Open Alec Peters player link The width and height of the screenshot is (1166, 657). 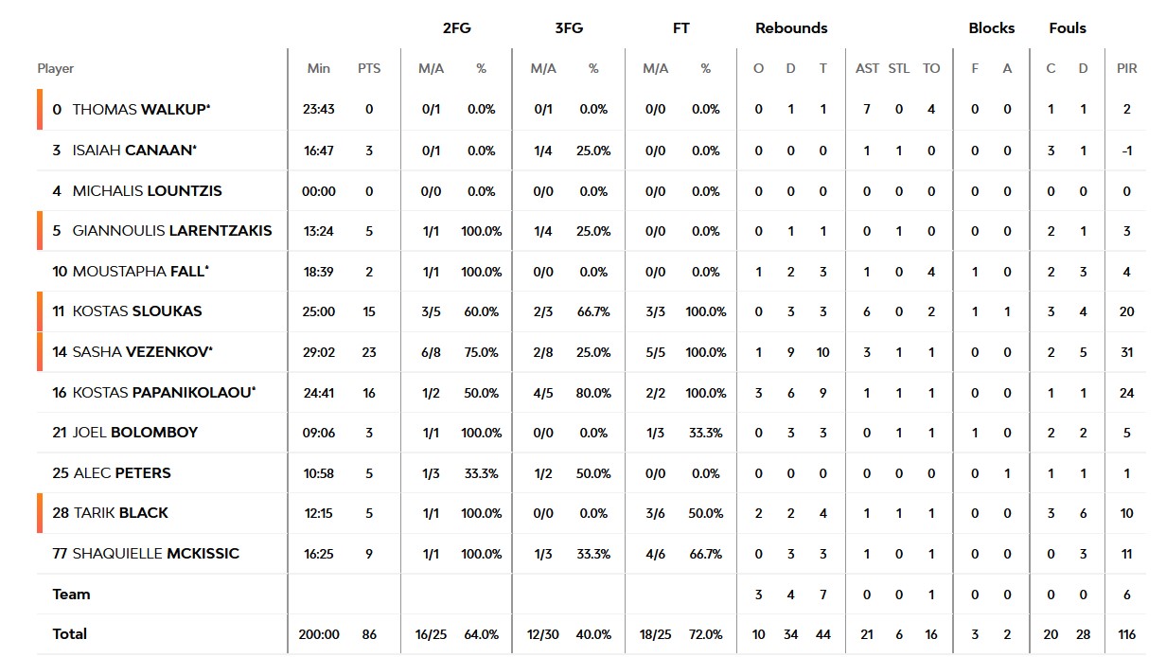(122, 473)
